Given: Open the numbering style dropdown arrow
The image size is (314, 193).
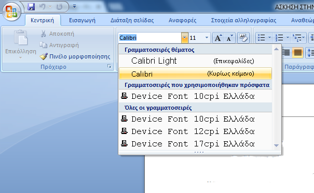Looking at the screenshot, I should 288,38.
